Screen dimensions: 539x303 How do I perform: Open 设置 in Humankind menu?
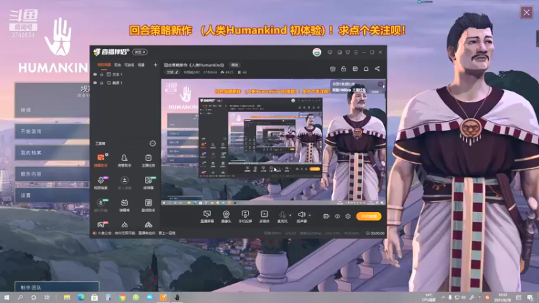pyautogui.click(x=53, y=195)
